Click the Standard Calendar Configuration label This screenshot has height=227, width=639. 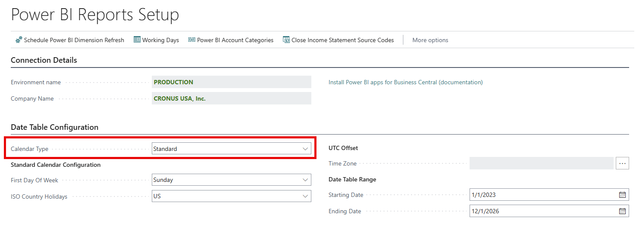[x=56, y=165]
